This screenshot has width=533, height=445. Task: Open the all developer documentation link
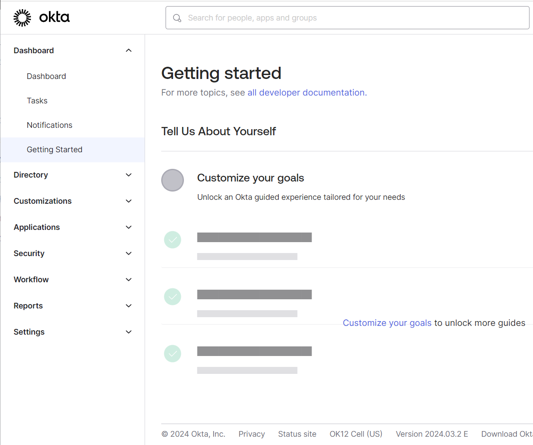click(x=306, y=92)
